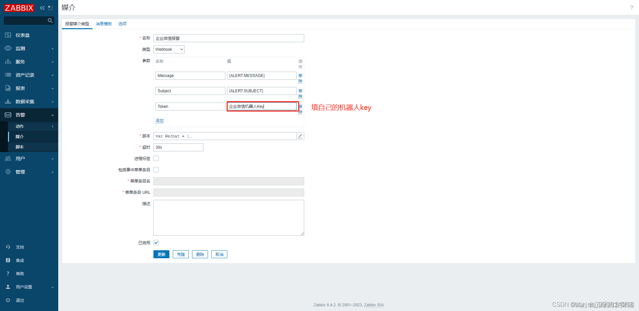Click the 数据采集 download icon
Screen dimensions: 639x311
(x=8, y=102)
